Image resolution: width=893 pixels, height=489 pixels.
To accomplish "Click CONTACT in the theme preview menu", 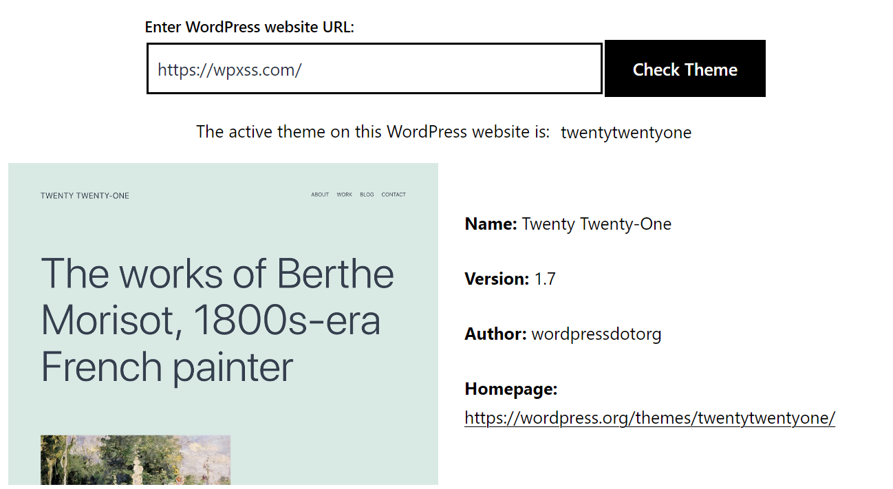I will (394, 195).
